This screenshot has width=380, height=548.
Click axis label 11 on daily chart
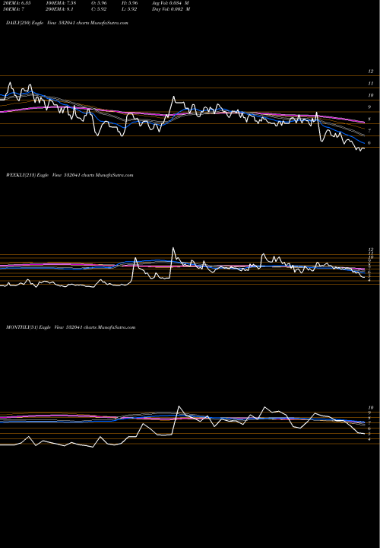[371, 84]
